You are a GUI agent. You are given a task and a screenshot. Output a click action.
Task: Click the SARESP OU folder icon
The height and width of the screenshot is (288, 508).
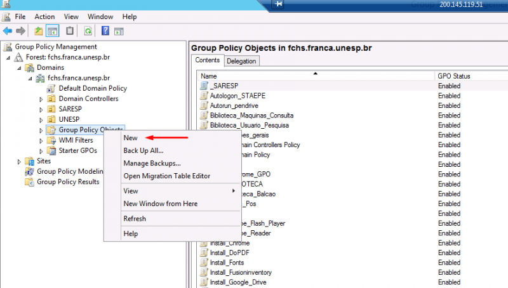click(51, 109)
